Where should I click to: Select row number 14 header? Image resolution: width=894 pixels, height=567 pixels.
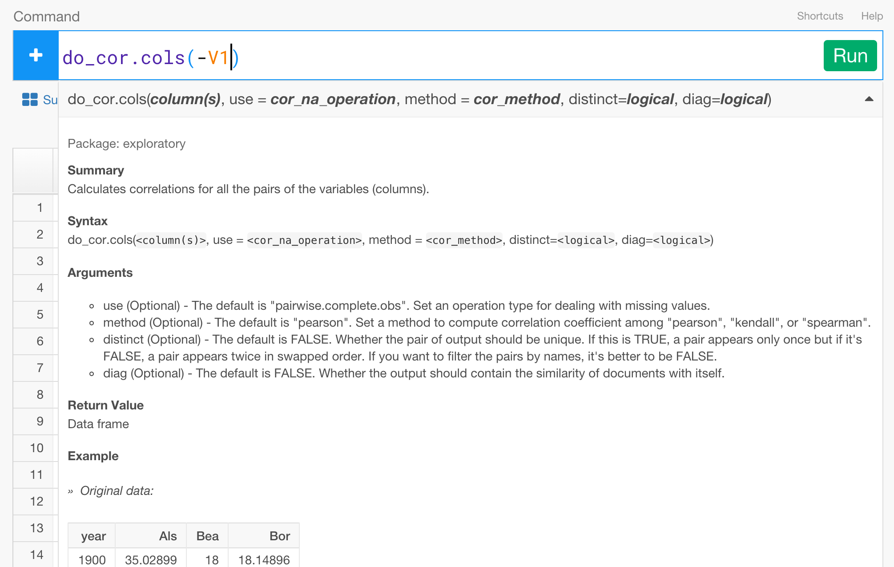(36, 555)
